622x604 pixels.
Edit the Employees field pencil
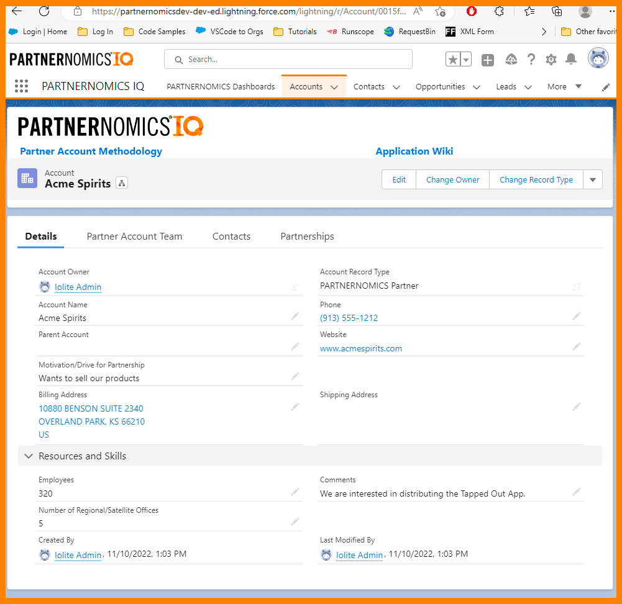[295, 492]
